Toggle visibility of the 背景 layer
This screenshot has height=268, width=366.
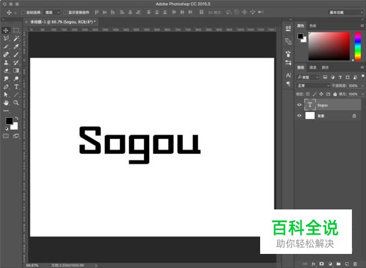[300, 115]
